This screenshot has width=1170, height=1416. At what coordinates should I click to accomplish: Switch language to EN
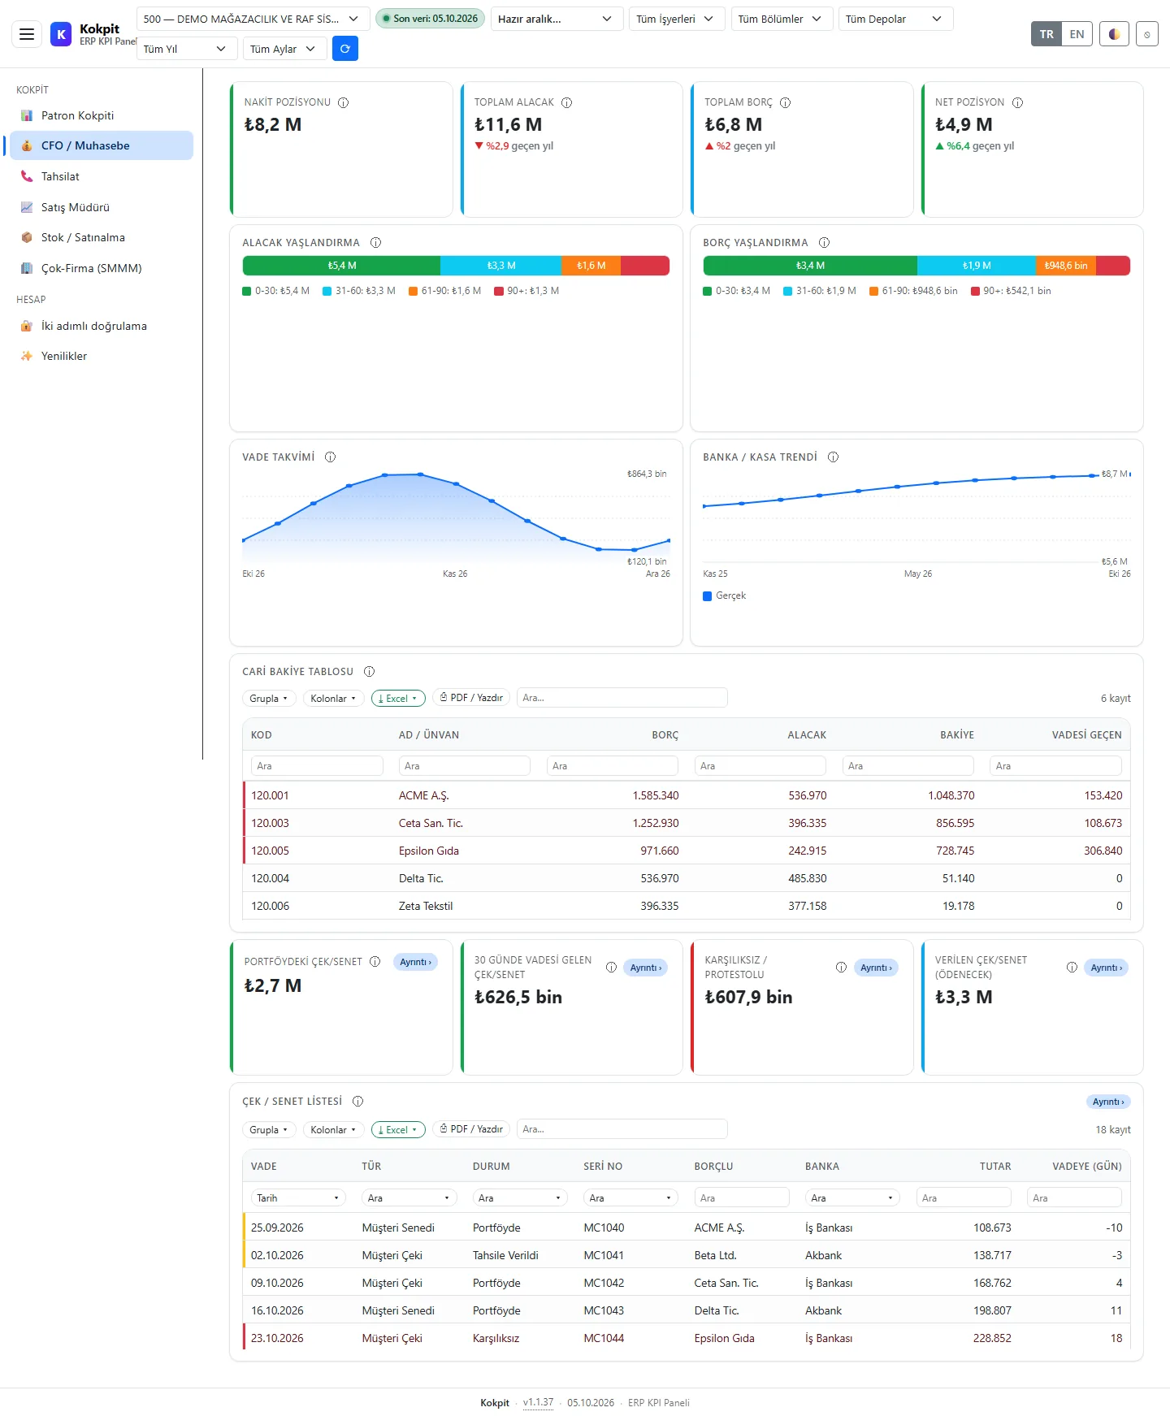point(1077,34)
